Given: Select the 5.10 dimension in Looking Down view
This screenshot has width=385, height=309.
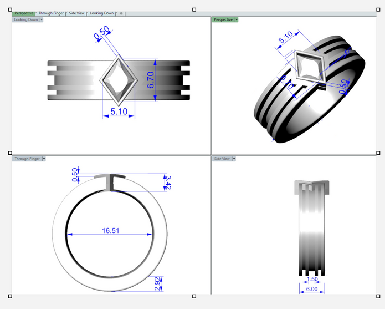Looking at the screenshot, I should (x=119, y=112).
